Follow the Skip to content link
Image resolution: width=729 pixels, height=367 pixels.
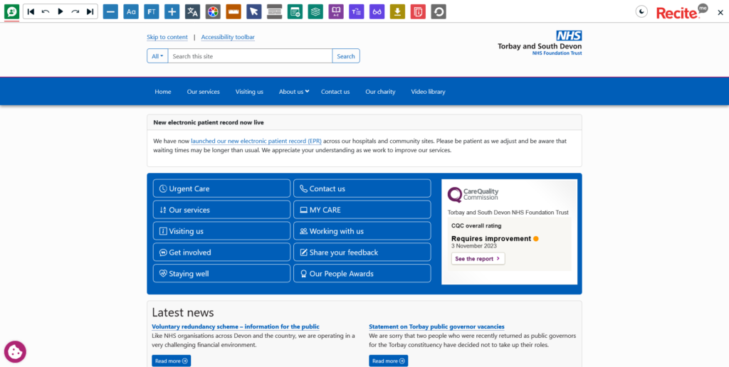click(167, 37)
